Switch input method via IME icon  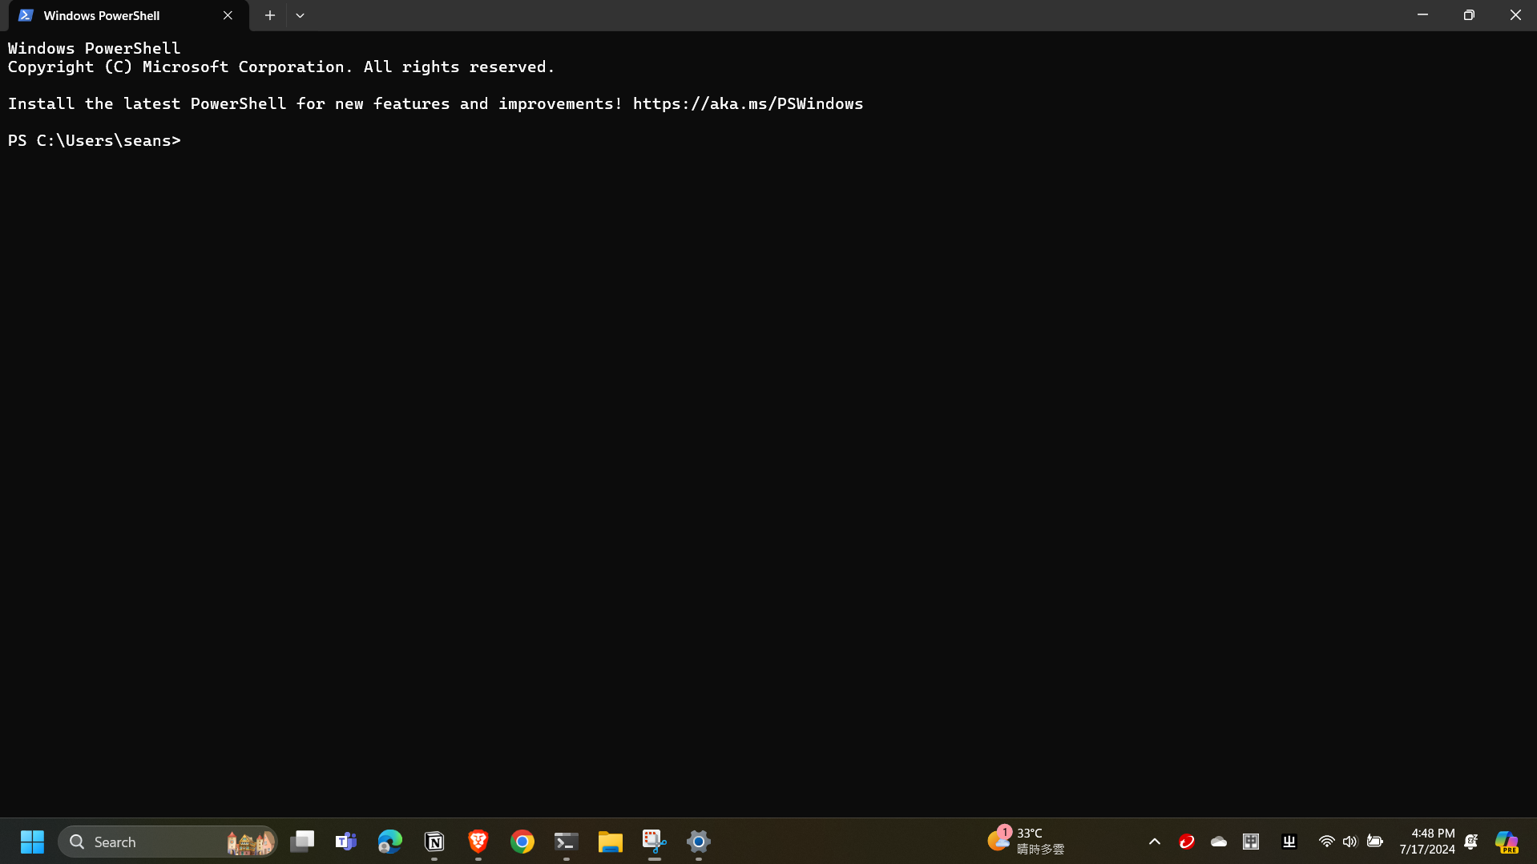pyautogui.click(x=1289, y=842)
